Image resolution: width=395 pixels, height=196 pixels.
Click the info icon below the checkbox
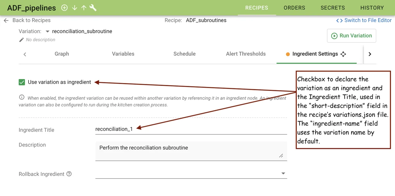pyautogui.click(x=22, y=97)
